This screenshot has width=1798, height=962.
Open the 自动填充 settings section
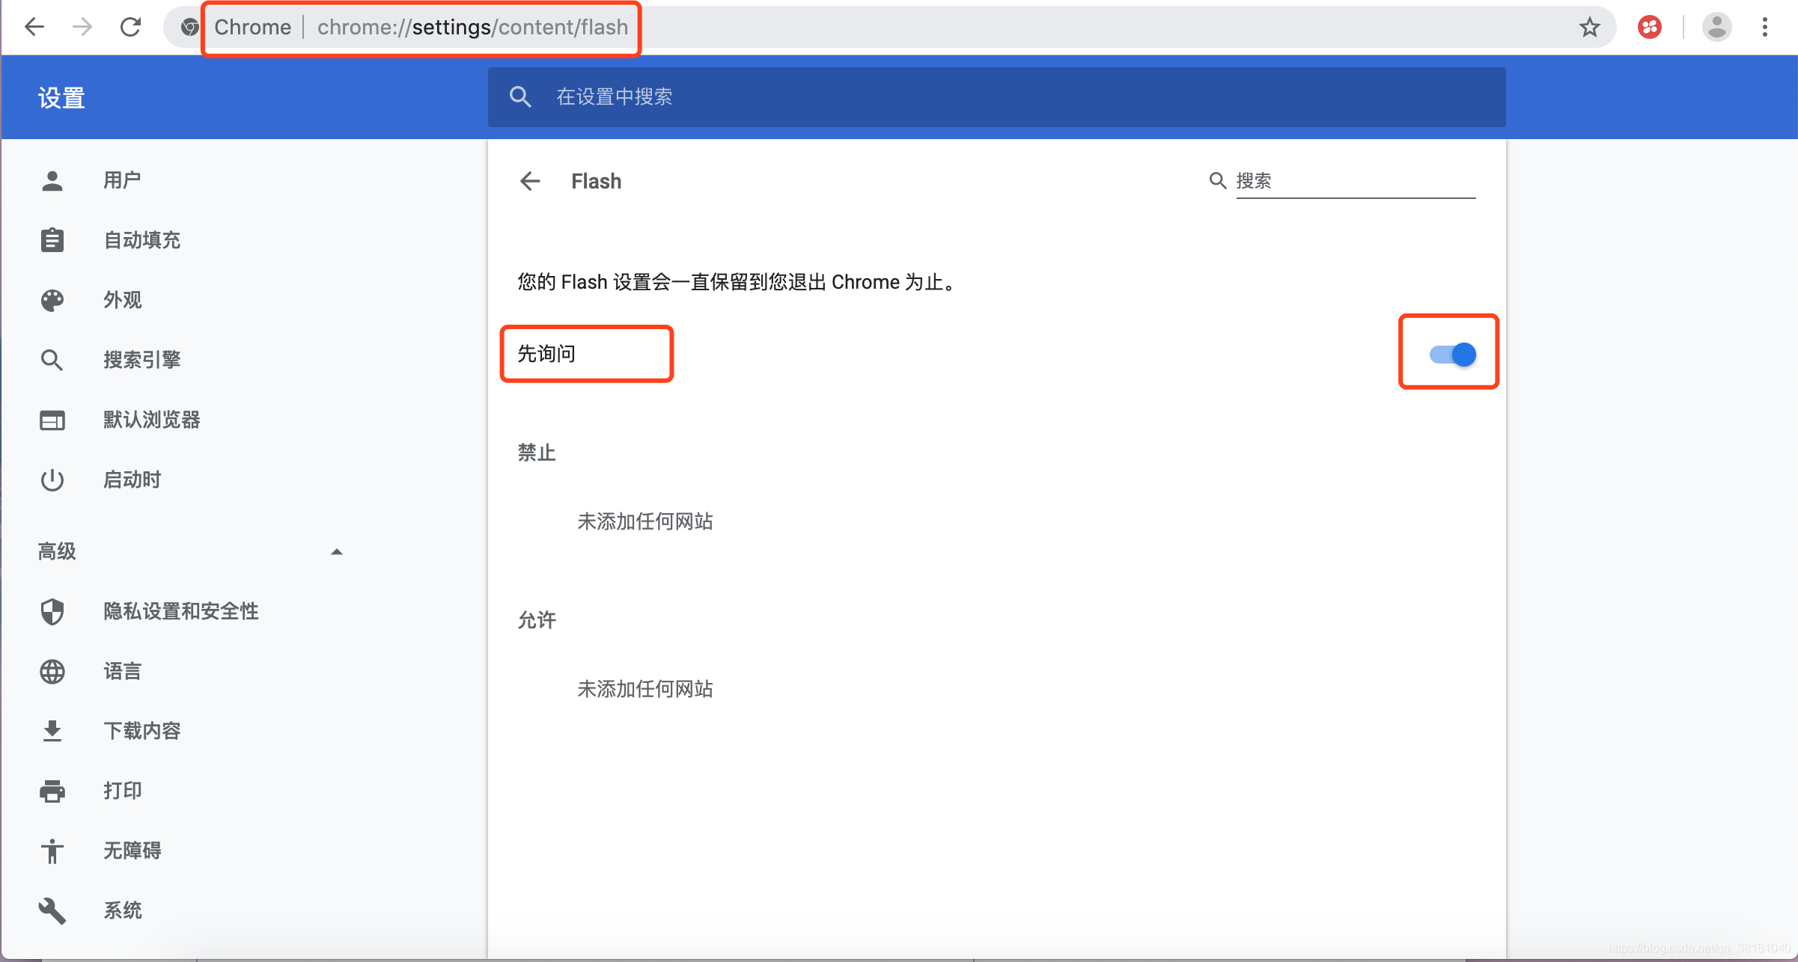(141, 240)
